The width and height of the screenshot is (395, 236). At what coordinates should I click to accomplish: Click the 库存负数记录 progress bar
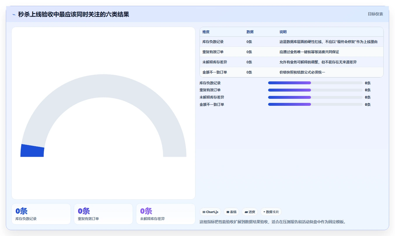tap(315, 83)
